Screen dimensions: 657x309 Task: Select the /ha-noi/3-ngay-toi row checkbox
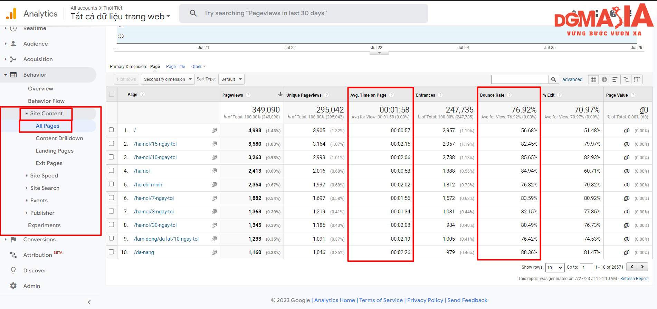111,211
